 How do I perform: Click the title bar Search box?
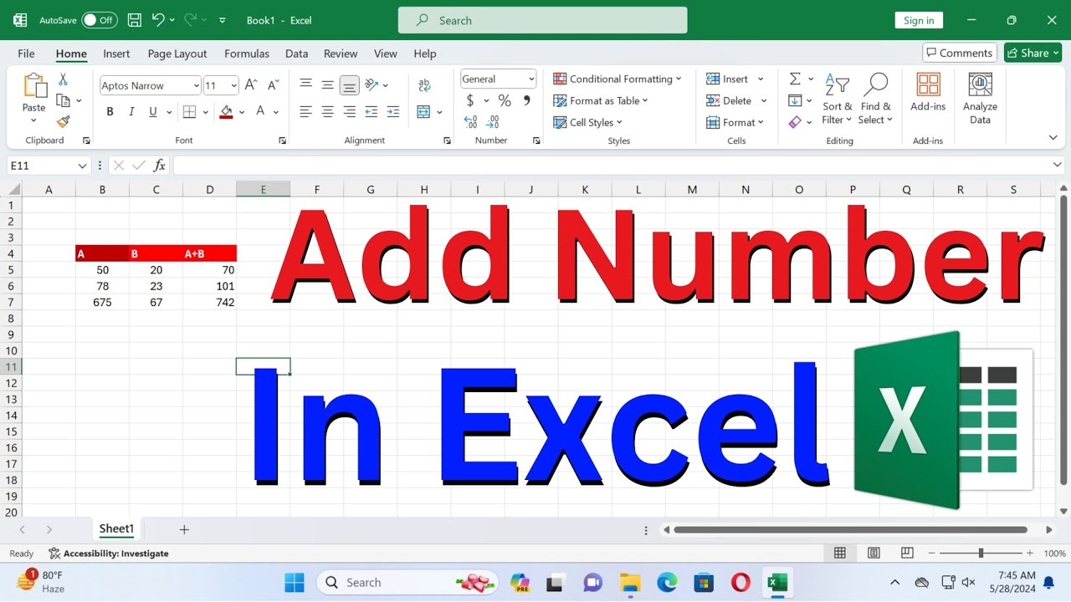pyautogui.click(x=542, y=20)
